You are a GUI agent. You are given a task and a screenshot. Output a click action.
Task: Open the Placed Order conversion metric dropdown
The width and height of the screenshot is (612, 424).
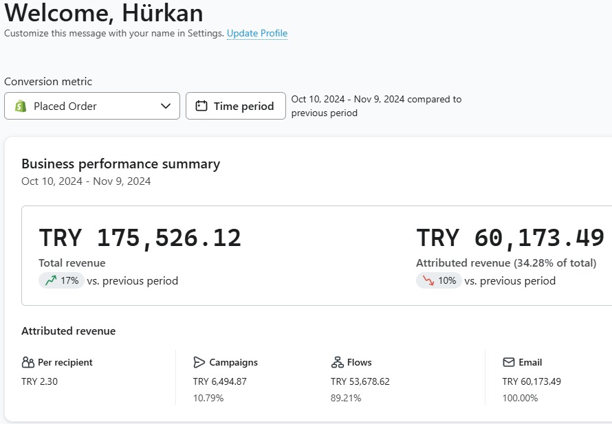tap(91, 106)
